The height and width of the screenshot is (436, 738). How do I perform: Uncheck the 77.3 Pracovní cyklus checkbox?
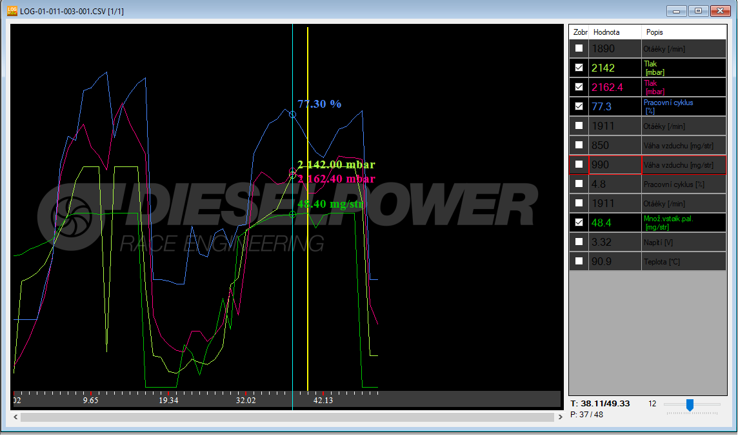point(579,106)
